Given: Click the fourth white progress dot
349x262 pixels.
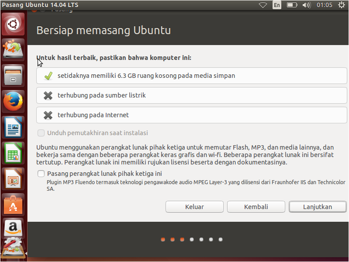Looking at the screenshot, I should click(192, 240).
